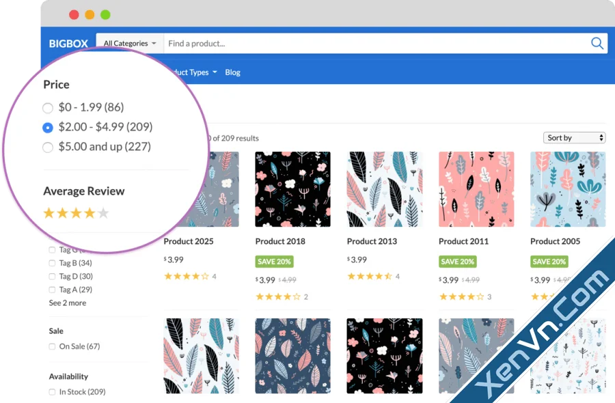615x403 pixels.
Task: Click the $3.99 price of Product 2013
Action: point(357,260)
